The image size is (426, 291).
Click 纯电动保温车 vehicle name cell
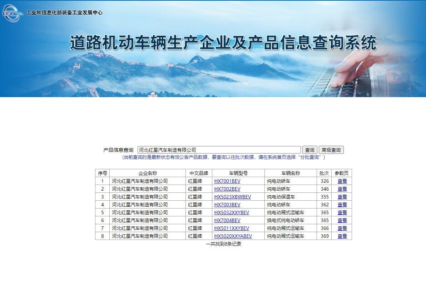[x=291, y=197]
